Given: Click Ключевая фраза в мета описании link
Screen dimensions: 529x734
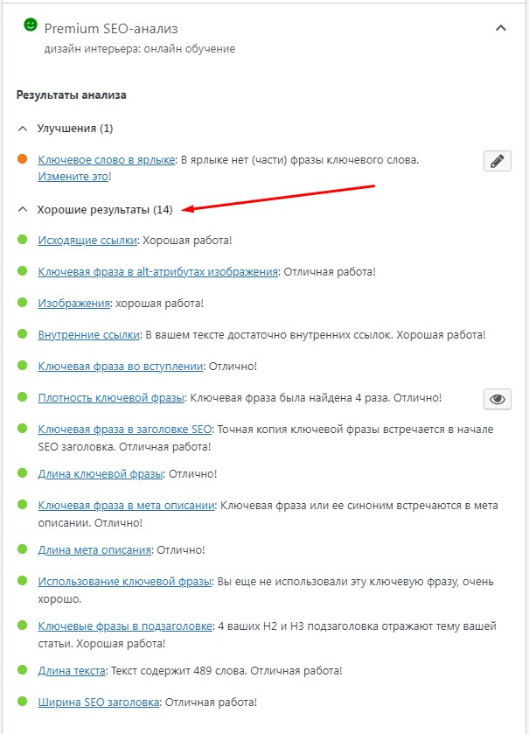Looking at the screenshot, I should point(127,506).
